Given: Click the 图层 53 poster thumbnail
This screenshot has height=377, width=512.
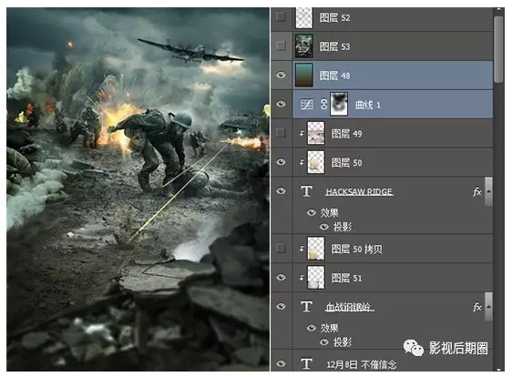Looking at the screenshot, I should click(304, 46).
